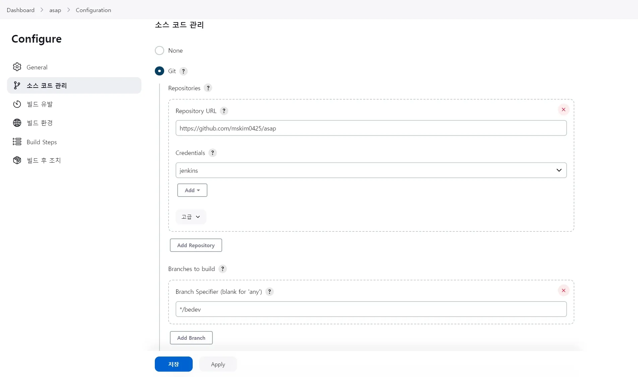Save configuration with 저장 button

point(174,364)
